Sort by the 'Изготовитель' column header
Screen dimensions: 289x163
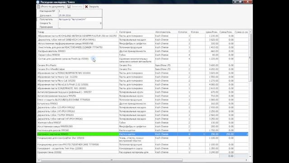pyautogui.click(x=166, y=32)
